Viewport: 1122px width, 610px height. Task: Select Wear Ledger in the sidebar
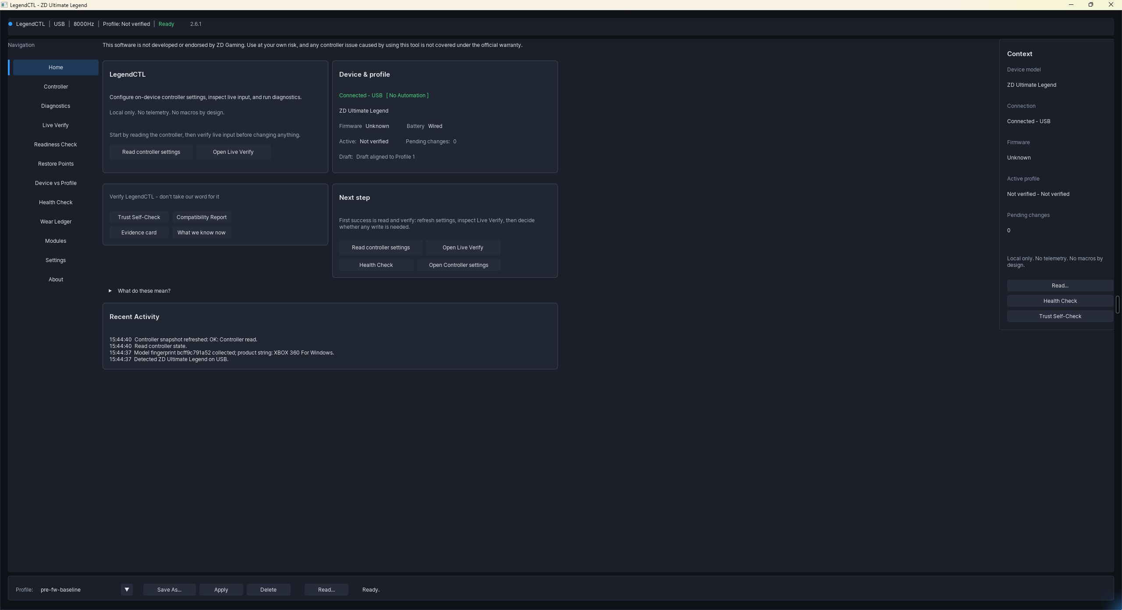click(x=56, y=222)
